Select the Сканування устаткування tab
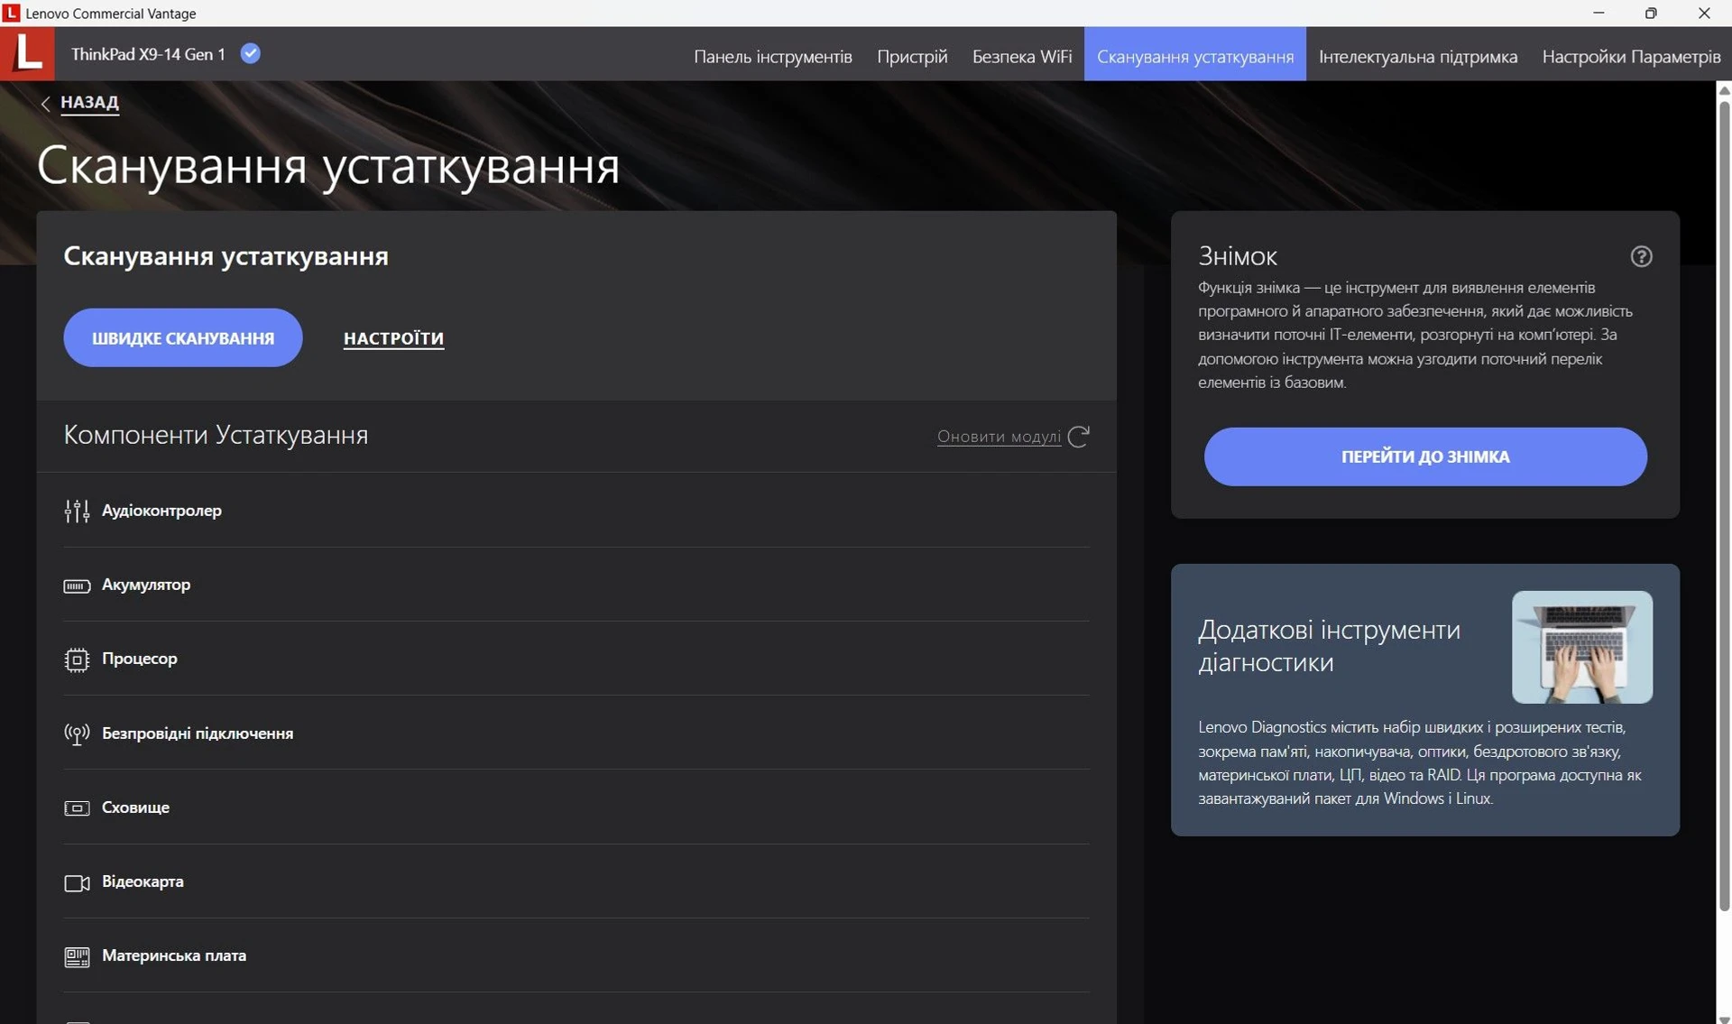1732x1024 pixels. [1194, 56]
